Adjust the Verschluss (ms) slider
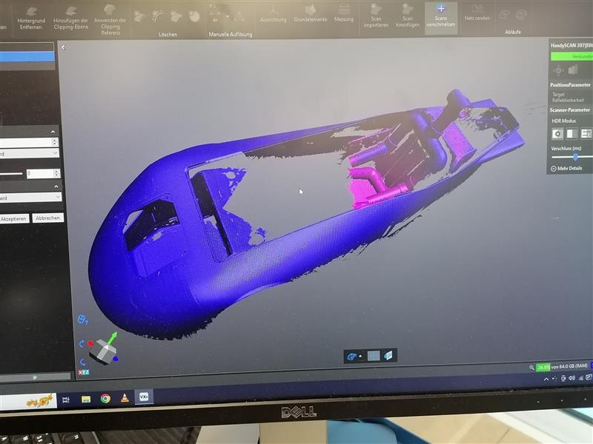Image resolution: width=593 pixels, height=444 pixels. tap(576, 156)
